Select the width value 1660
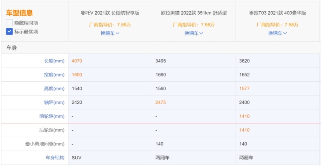The width and height of the screenshot is (321, 166). tap(161, 75)
